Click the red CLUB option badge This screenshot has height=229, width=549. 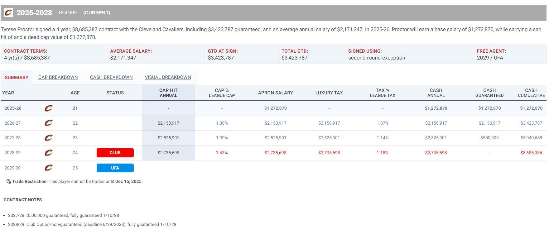point(115,153)
